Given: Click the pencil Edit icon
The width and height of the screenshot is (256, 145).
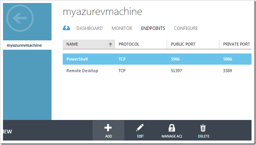Looking at the screenshot, I should (x=140, y=128).
